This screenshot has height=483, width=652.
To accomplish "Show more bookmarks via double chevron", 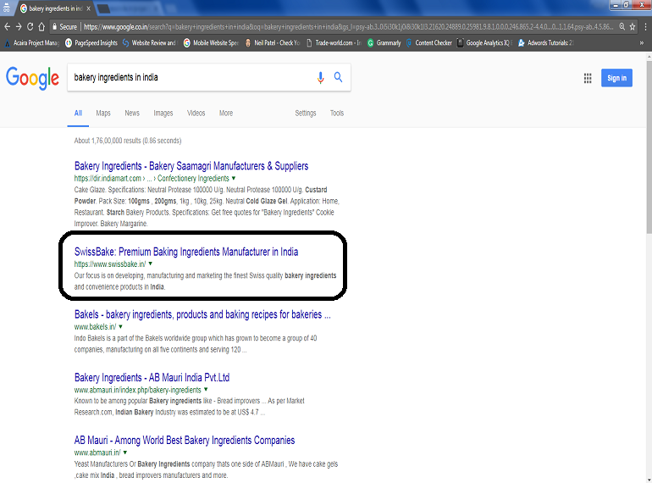I will [642, 43].
